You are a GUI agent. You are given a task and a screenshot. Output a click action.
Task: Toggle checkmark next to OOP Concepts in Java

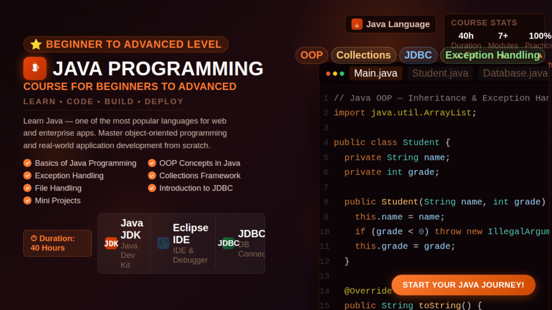coord(152,163)
